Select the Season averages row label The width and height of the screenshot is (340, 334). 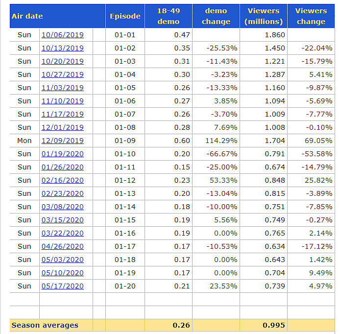click(45, 325)
